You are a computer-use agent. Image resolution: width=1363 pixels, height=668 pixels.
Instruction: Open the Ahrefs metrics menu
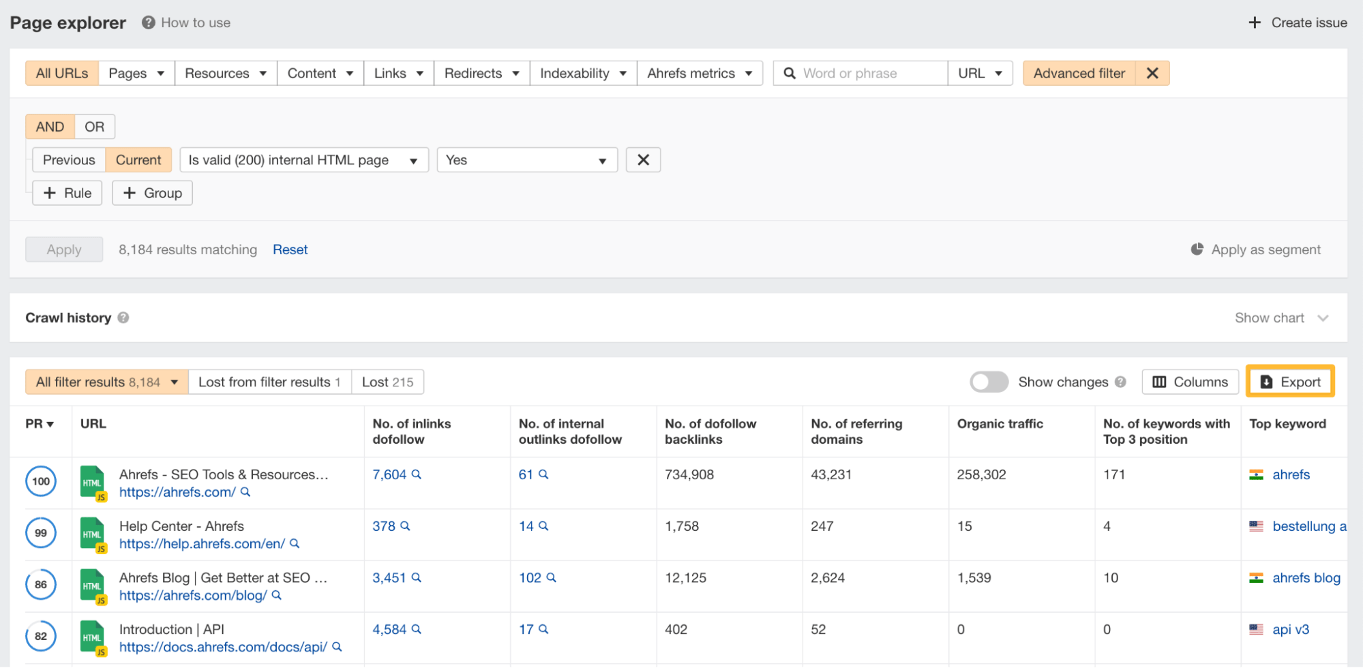tap(699, 73)
